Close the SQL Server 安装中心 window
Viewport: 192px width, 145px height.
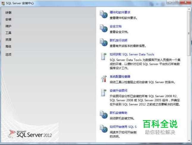(185, 2)
